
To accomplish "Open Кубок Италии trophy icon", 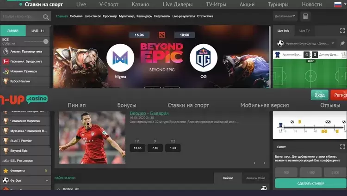I will pyautogui.click(x=6, y=81).
